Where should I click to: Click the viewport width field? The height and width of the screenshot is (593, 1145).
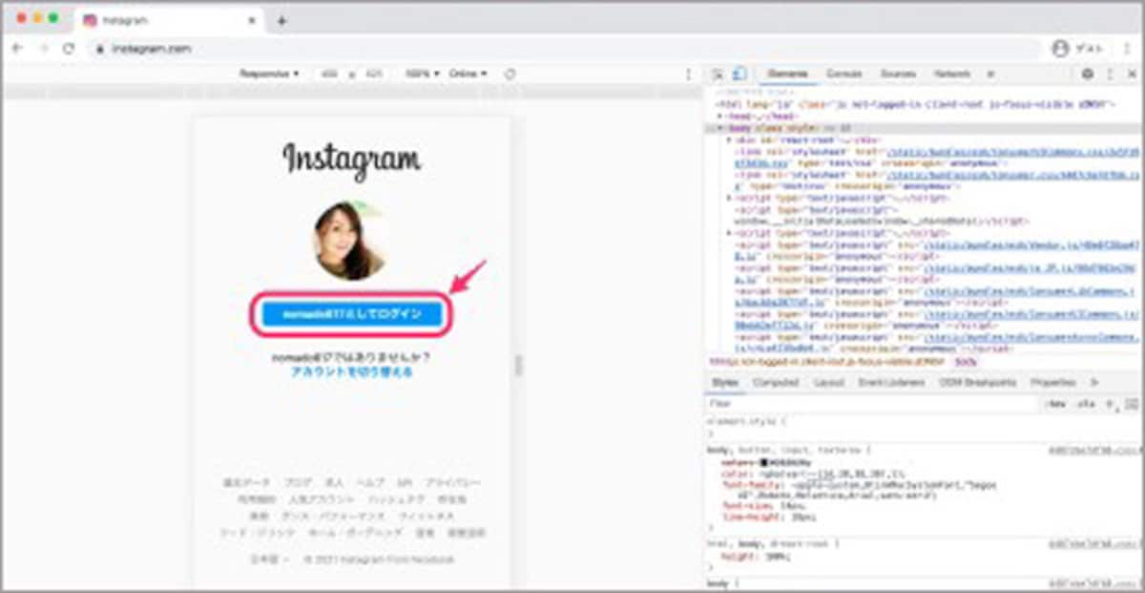coord(329,74)
